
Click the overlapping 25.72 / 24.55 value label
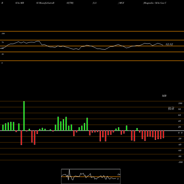click(x=171, y=109)
